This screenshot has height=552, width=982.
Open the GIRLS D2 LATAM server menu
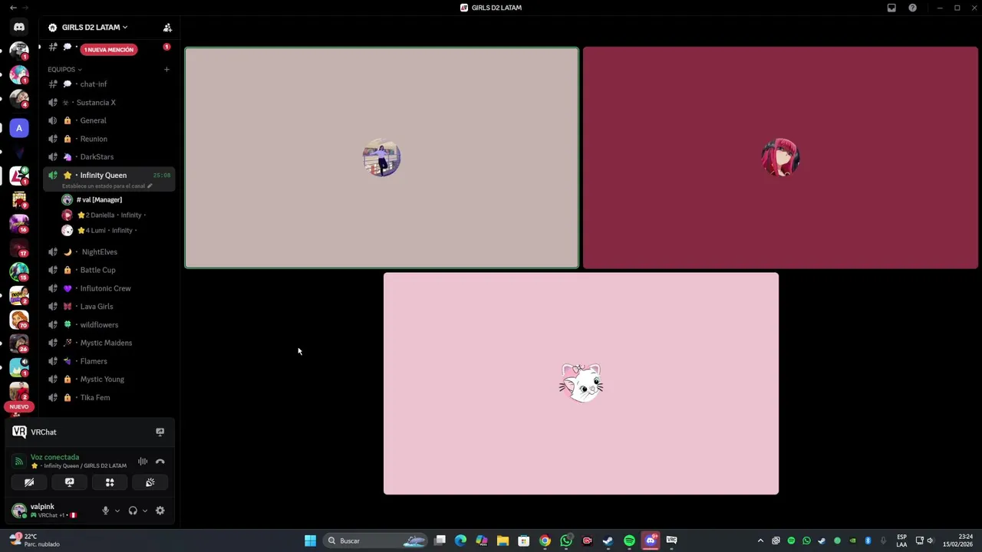(x=95, y=28)
